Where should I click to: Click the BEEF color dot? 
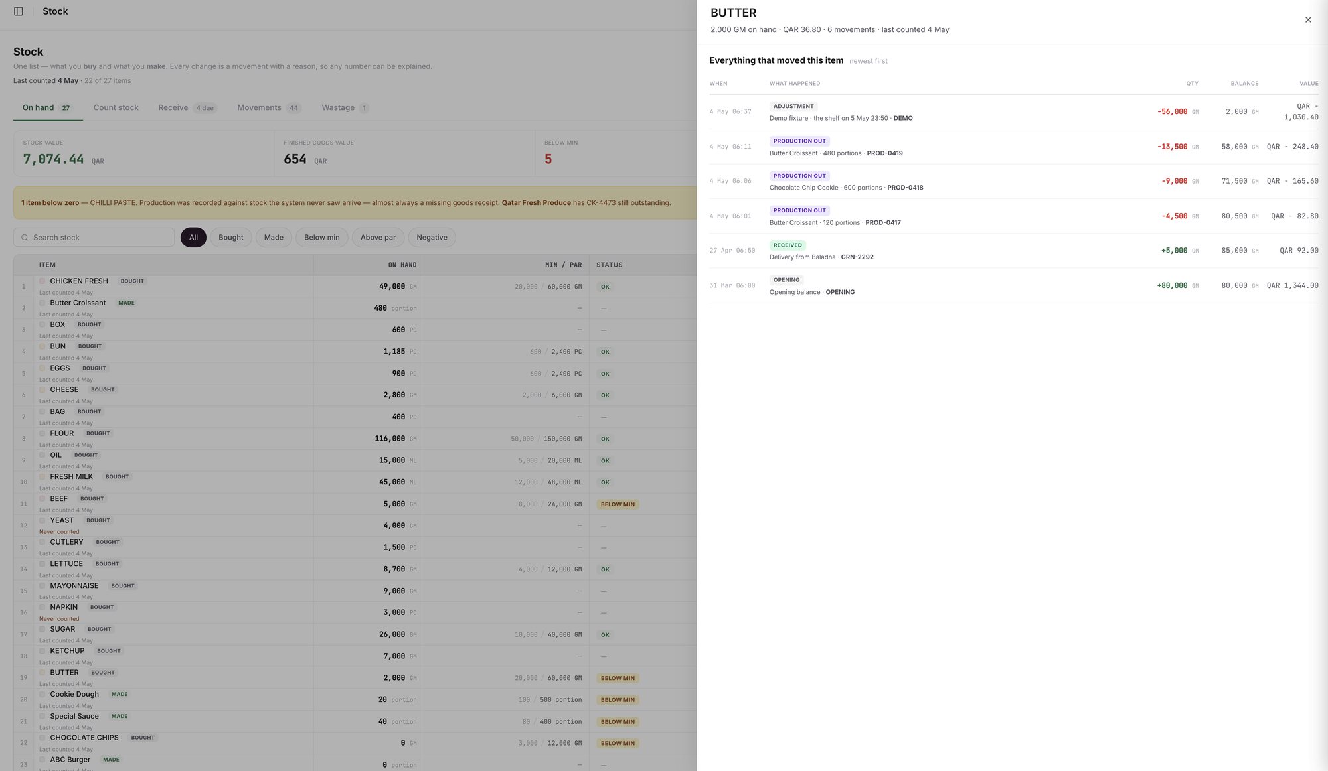pos(42,499)
